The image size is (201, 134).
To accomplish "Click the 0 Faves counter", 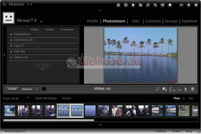I will (x=50, y=30).
